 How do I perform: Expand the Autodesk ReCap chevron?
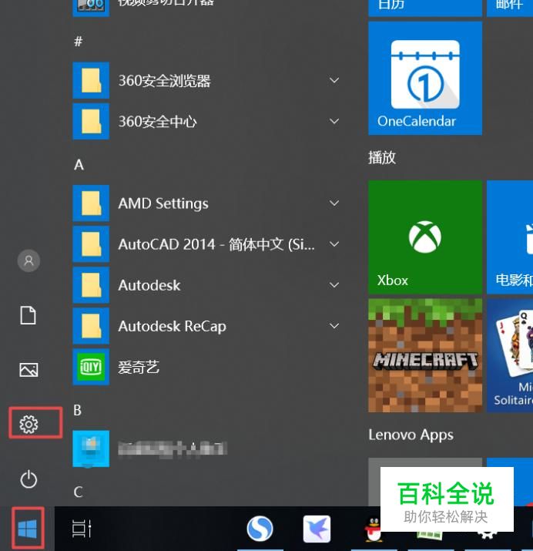click(x=334, y=326)
